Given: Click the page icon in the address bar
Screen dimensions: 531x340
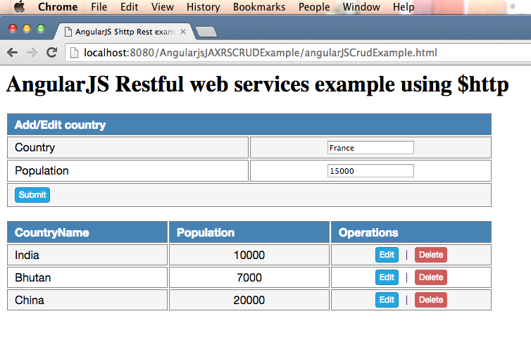Looking at the screenshot, I should pyautogui.click(x=74, y=53).
